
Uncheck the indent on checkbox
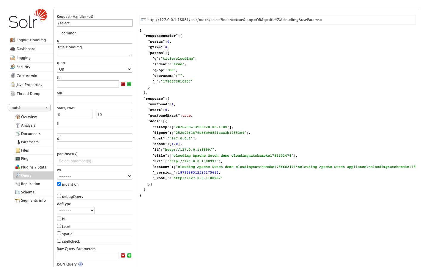coord(59,184)
